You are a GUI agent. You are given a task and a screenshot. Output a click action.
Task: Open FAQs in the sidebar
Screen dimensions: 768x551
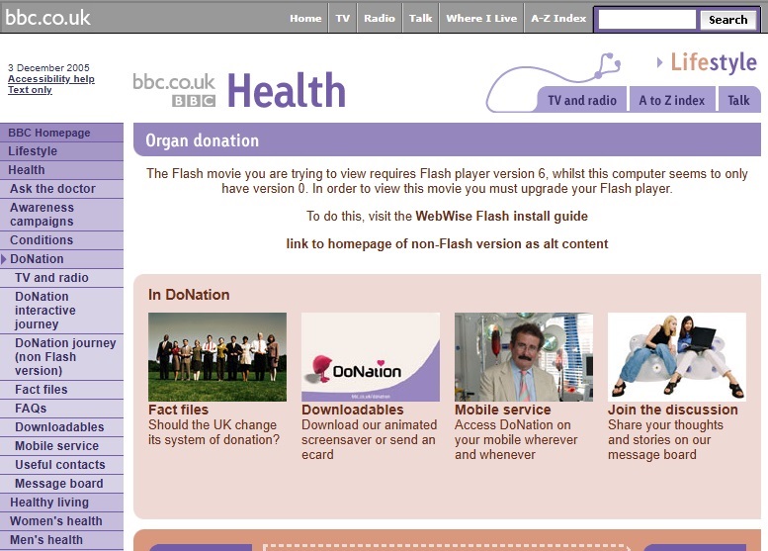point(61,409)
